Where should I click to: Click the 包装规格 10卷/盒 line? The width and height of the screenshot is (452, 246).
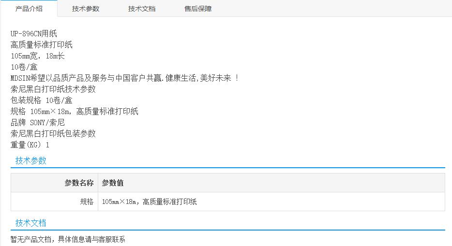point(42,101)
